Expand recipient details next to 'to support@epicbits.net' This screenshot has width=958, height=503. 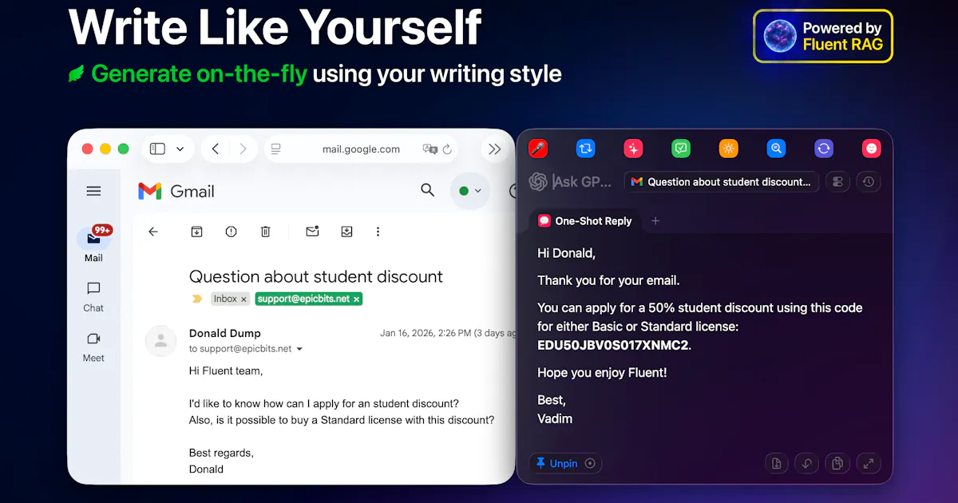point(300,350)
